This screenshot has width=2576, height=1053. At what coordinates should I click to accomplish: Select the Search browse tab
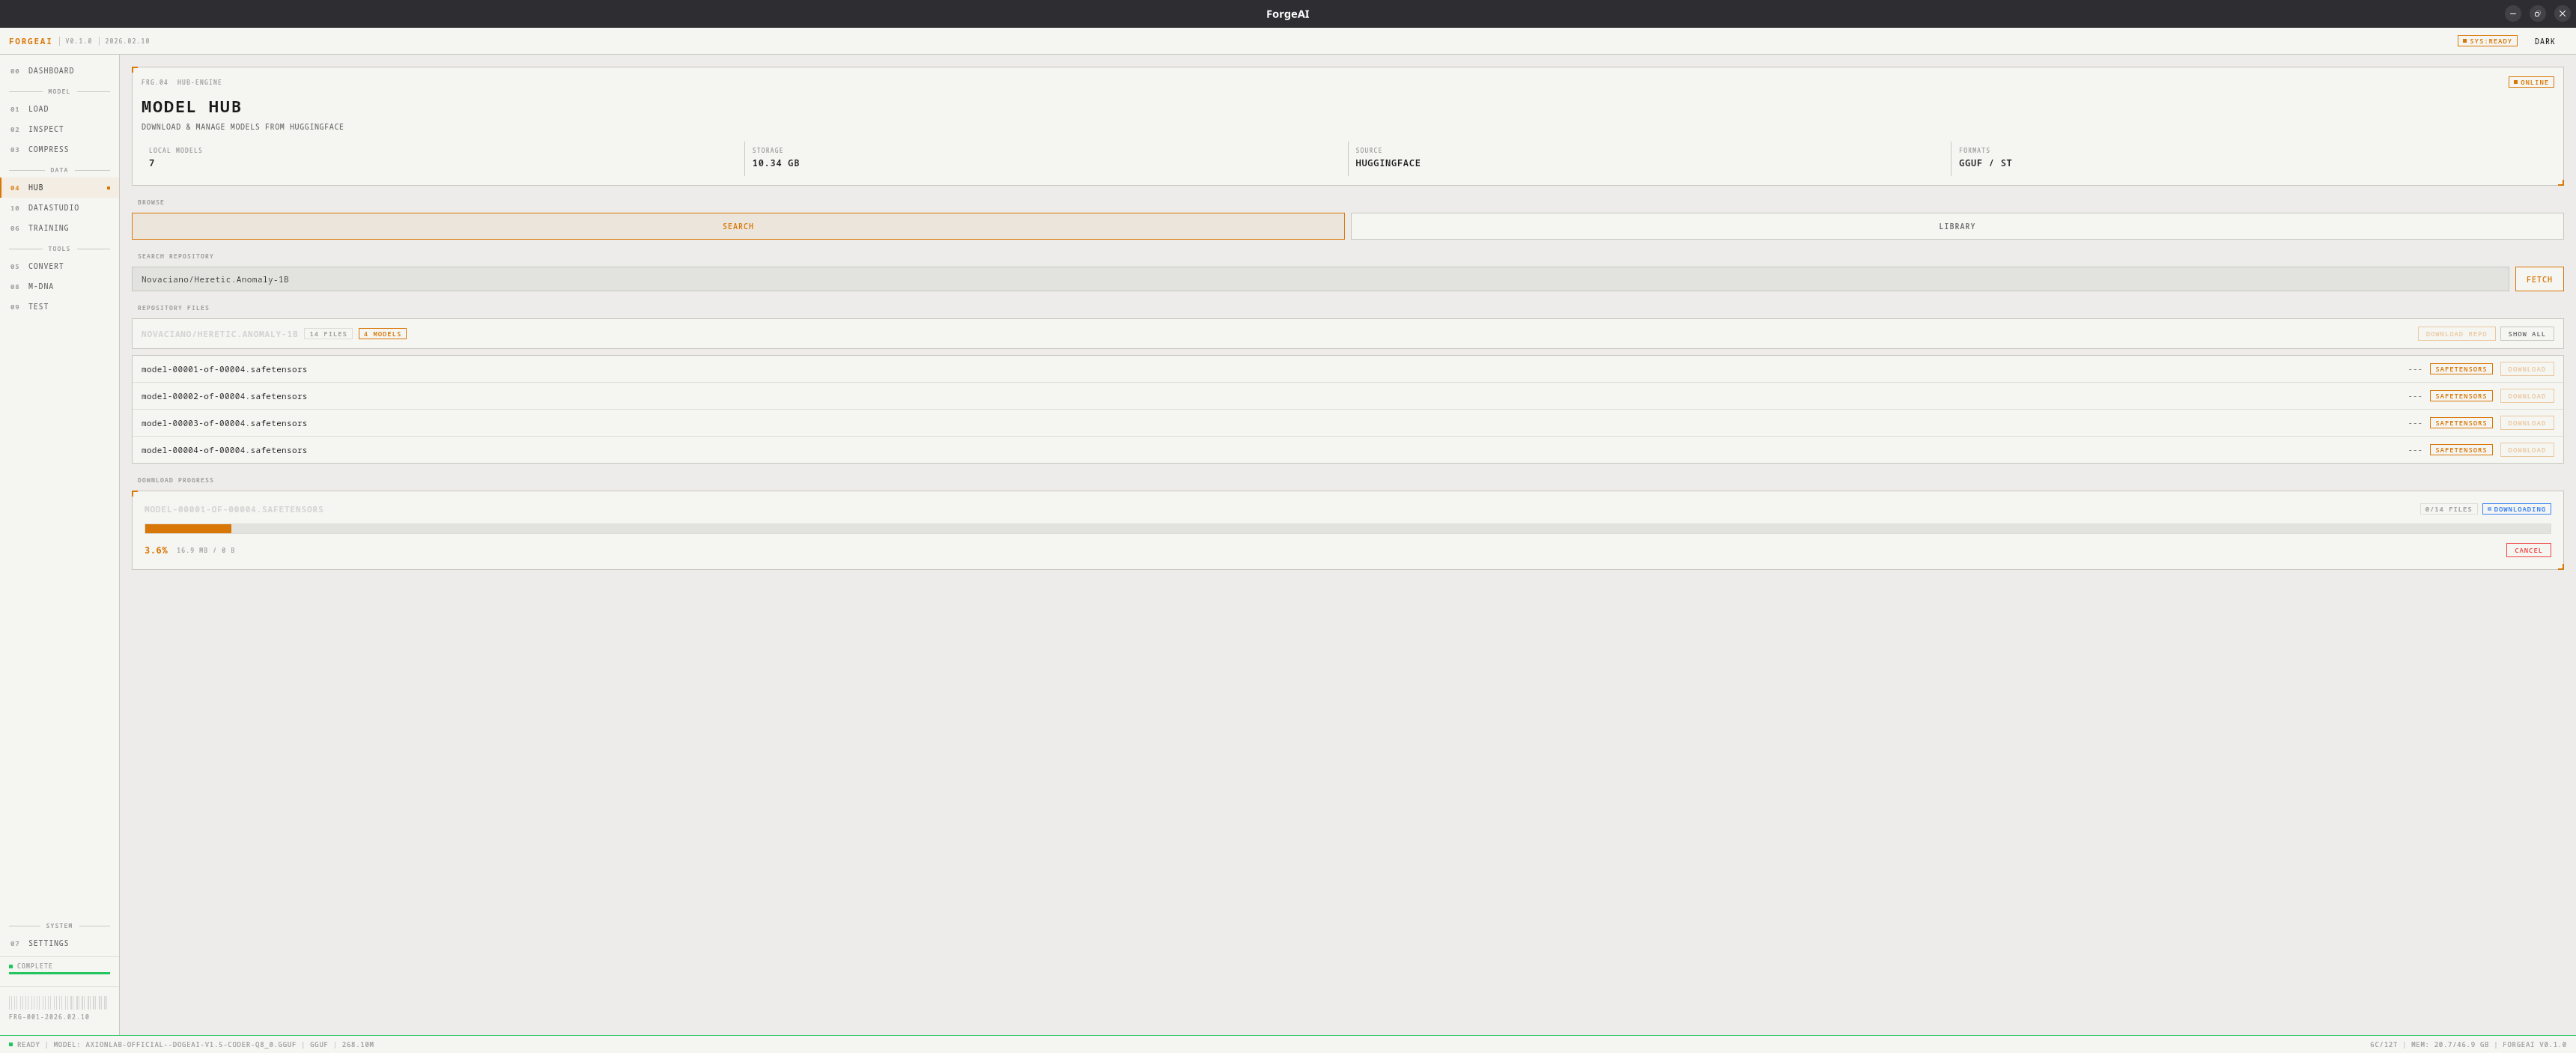coord(738,226)
